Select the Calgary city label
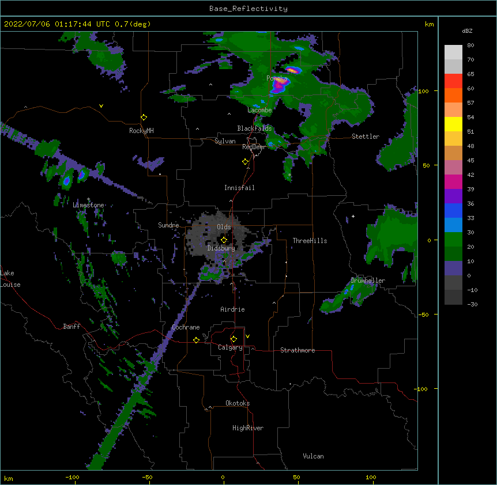This screenshot has width=497, height=485. [x=230, y=347]
